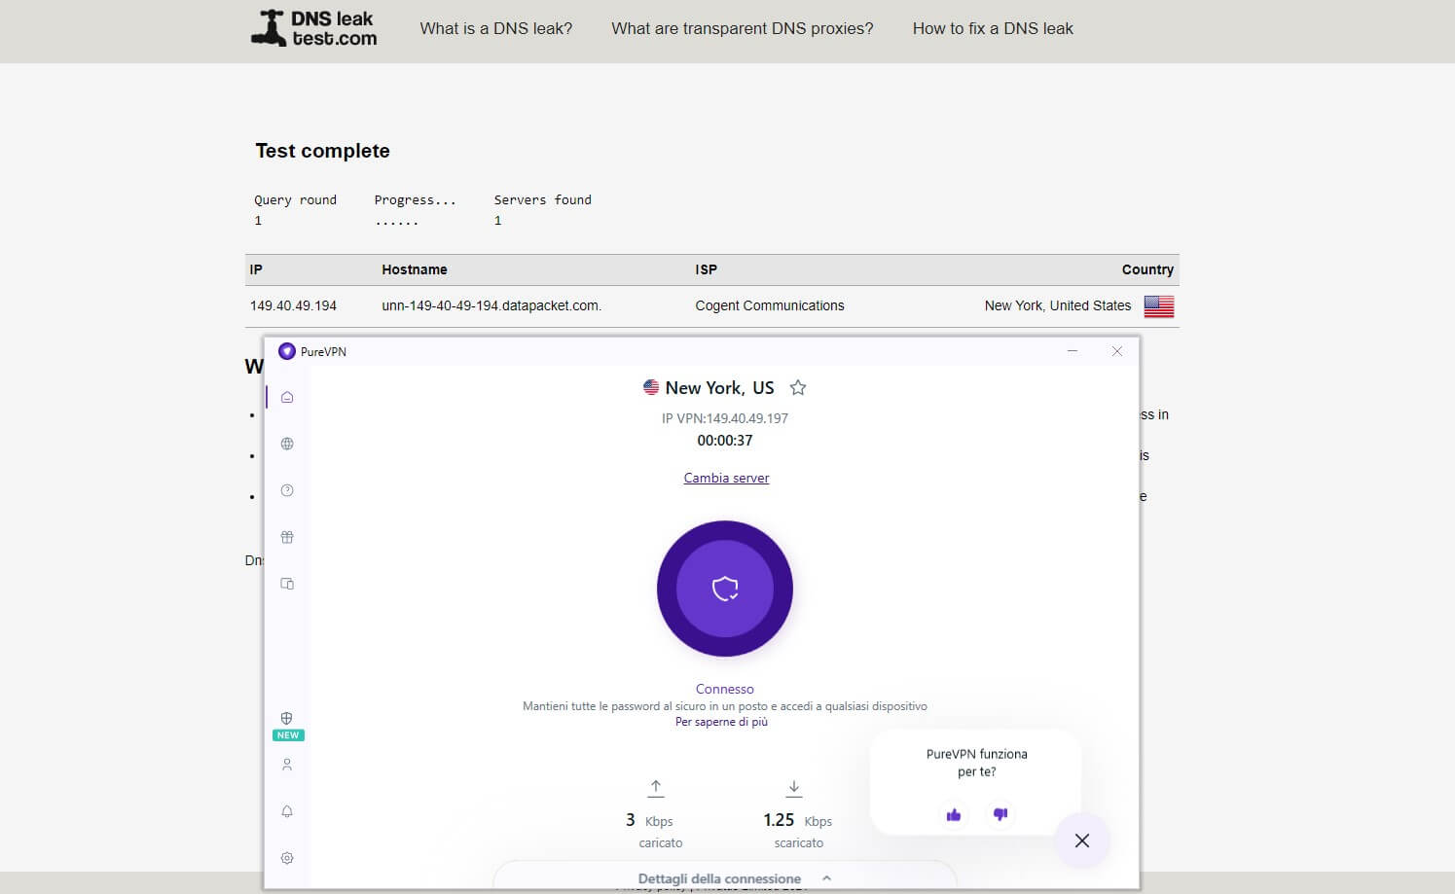
Task: Open the user account sidebar icon
Action: [287, 765]
